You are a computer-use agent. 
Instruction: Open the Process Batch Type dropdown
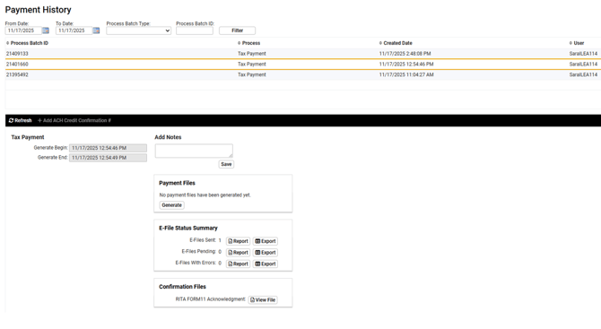tap(139, 30)
